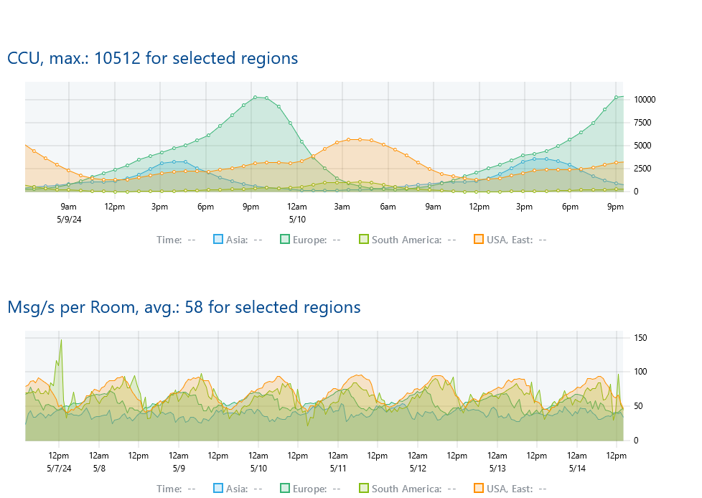This screenshot has width=702, height=498.
Task: Click the Time label in Msg/s legend
Action: tap(169, 489)
